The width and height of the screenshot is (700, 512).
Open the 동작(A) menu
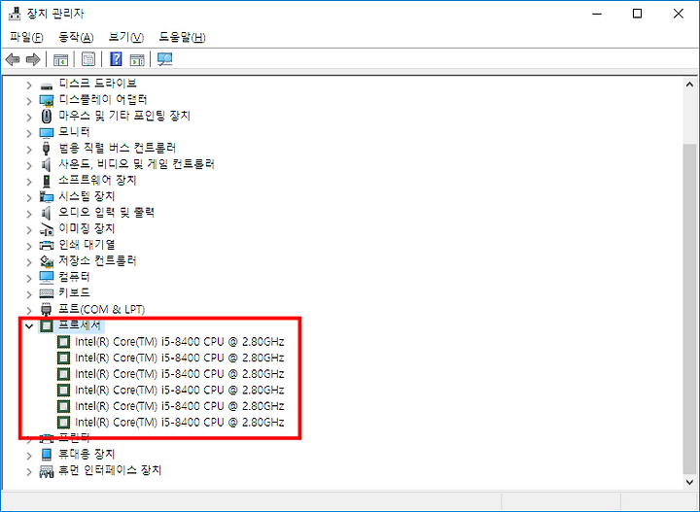coord(76,37)
